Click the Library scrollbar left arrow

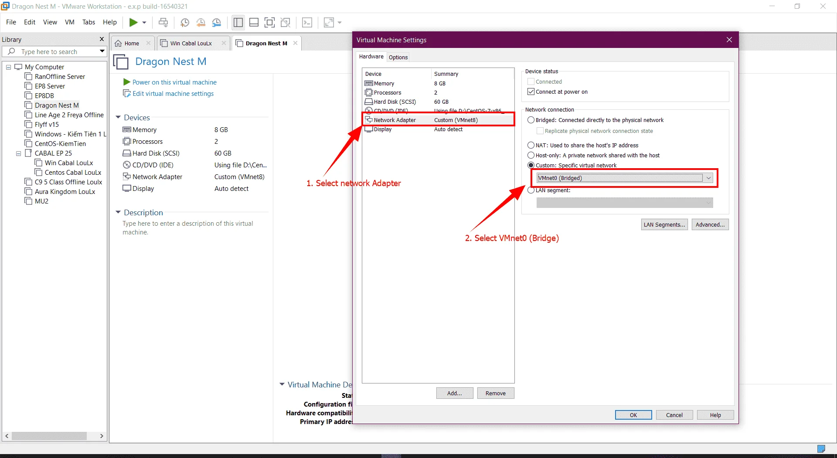click(7, 436)
